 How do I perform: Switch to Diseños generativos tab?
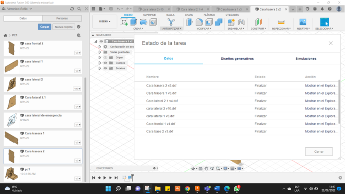click(237, 58)
